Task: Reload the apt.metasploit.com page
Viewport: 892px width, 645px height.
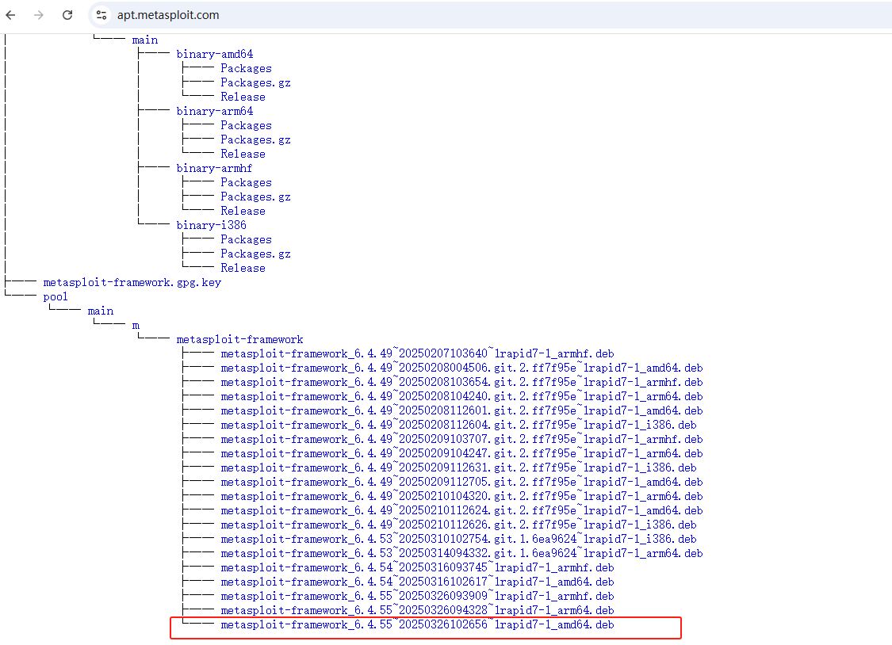Action: pyautogui.click(x=67, y=15)
